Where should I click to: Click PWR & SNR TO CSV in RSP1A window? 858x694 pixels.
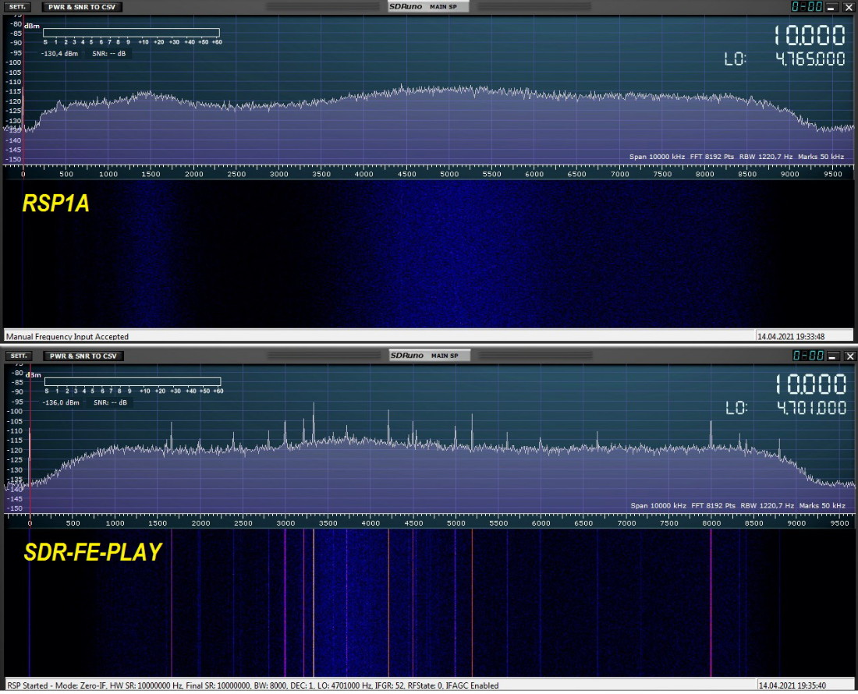coord(82,7)
